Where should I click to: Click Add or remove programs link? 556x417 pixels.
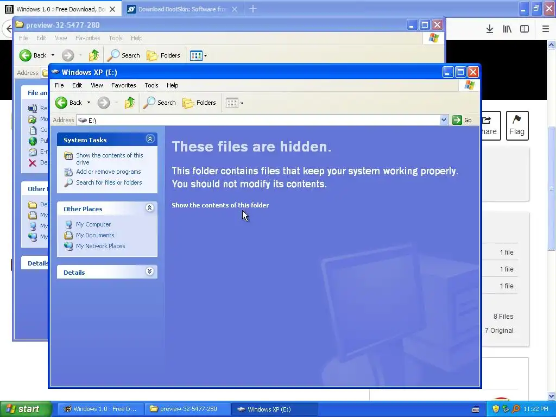108,172
